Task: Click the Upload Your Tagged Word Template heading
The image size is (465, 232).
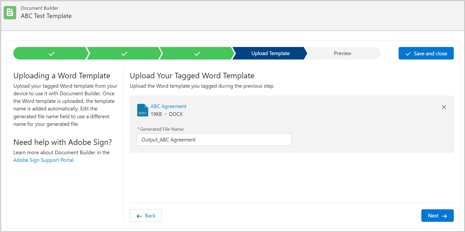Action: point(192,76)
